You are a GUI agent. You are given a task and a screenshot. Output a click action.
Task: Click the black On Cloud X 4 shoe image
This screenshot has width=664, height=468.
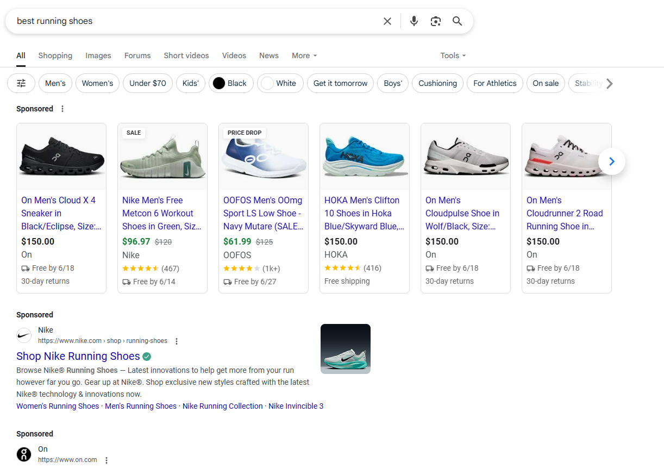tap(61, 157)
